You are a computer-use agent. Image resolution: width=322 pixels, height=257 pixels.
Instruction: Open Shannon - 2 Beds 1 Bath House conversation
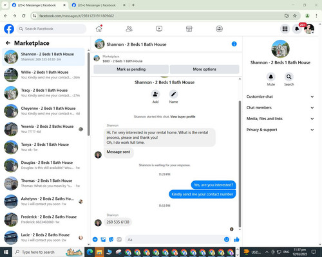pos(44,57)
